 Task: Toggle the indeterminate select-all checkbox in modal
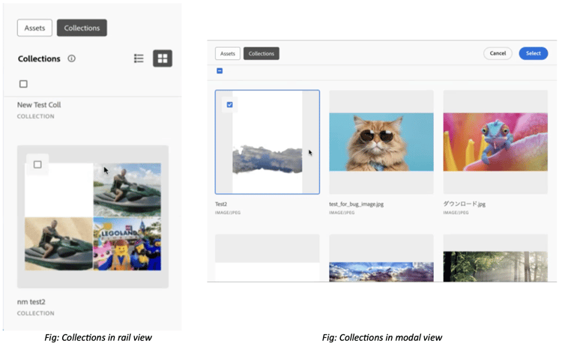pyautogui.click(x=220, y=71)
